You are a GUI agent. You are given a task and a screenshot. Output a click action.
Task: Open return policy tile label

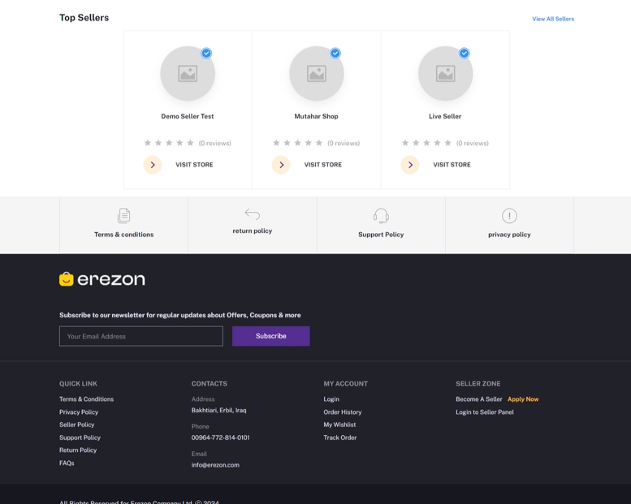253,230
